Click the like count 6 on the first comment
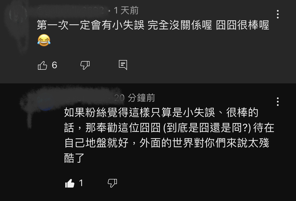296x201 pixels. tap(54, 65)
